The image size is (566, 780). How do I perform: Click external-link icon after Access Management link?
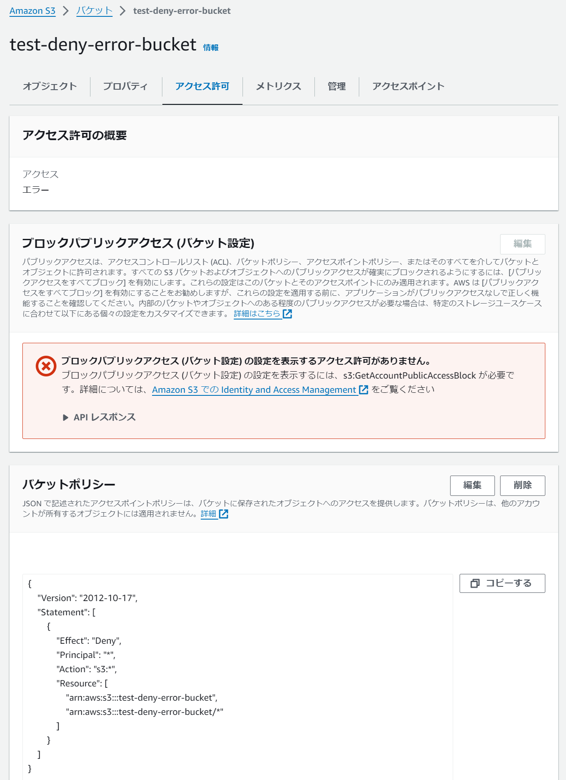pyautogui.click(x=364, y=390)
